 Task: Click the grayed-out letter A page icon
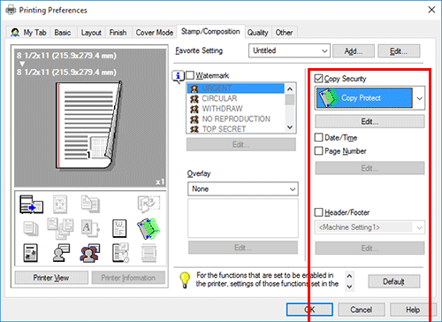pyautogui.click(x=90, y=228)
